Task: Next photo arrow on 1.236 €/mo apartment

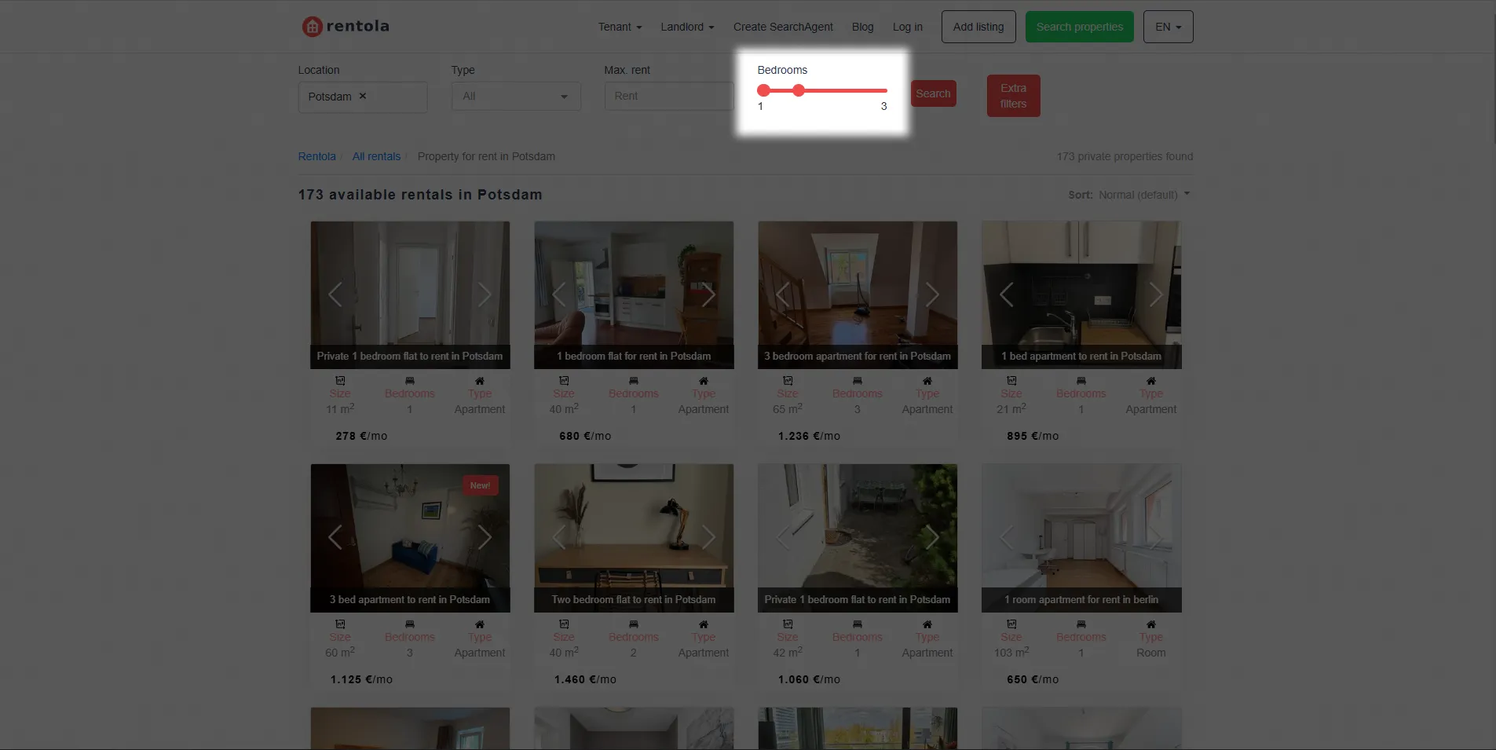Action: [931, 295]
